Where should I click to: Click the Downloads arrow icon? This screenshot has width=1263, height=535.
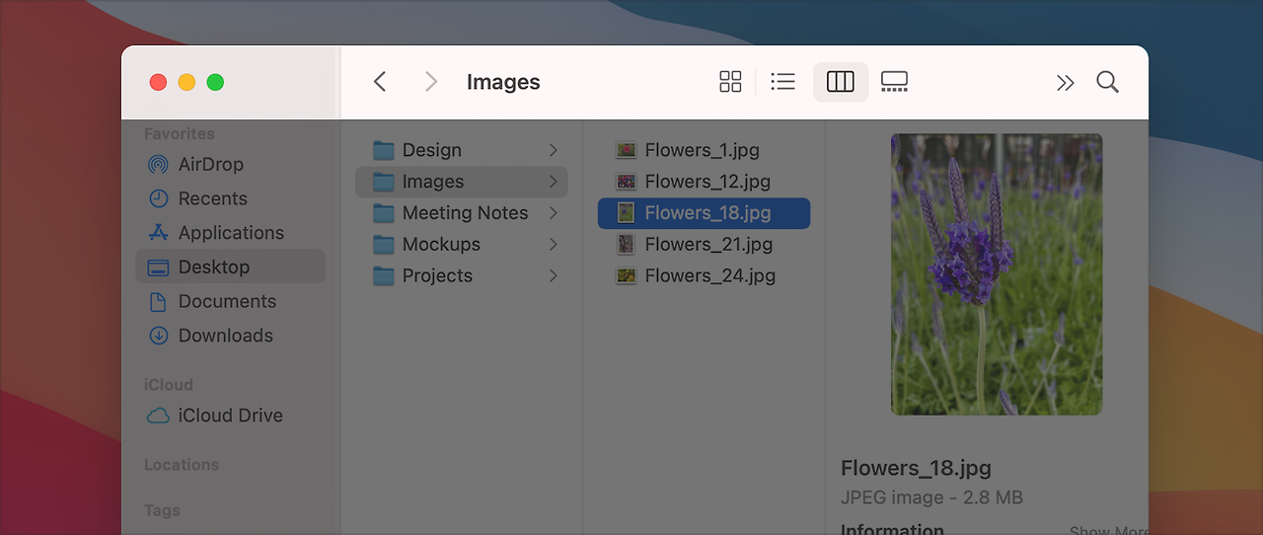[158, 336]
